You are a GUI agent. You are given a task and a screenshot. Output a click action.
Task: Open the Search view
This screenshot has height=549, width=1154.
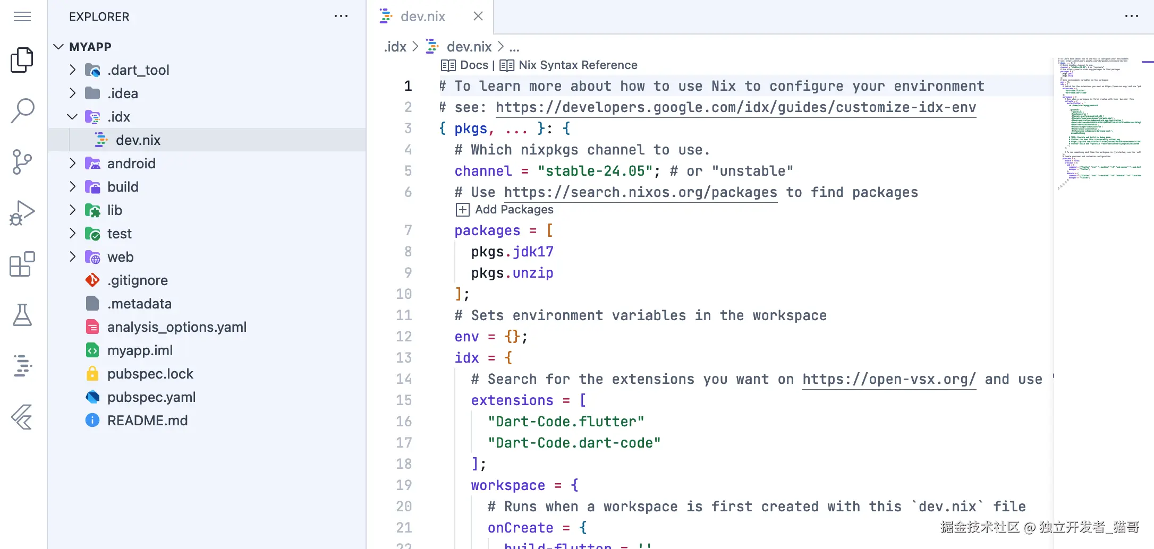click(22, 111)
